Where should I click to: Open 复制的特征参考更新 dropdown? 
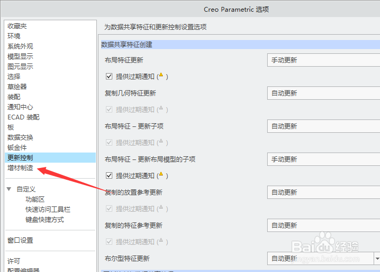pyautogui.click(x=324, y=226)
